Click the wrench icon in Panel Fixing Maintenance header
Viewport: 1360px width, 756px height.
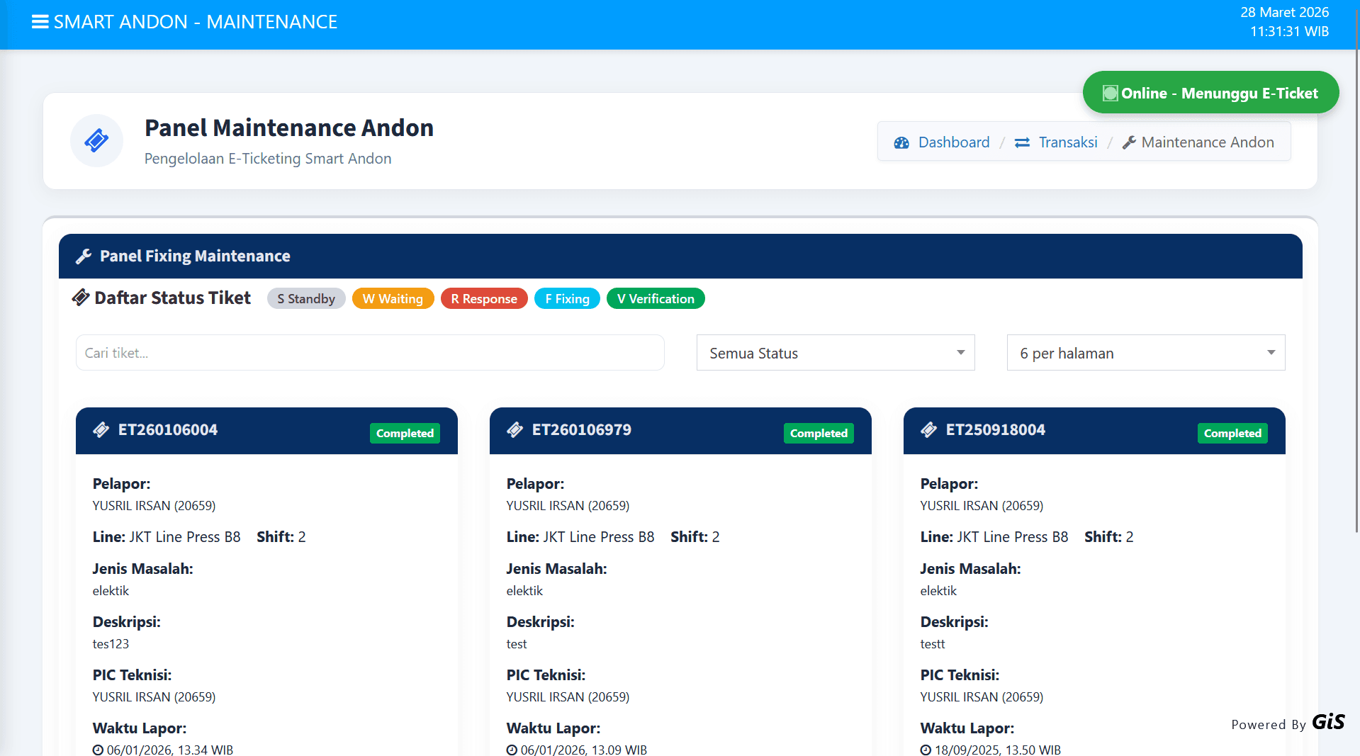pyautogui.click(x=84, y=256)
